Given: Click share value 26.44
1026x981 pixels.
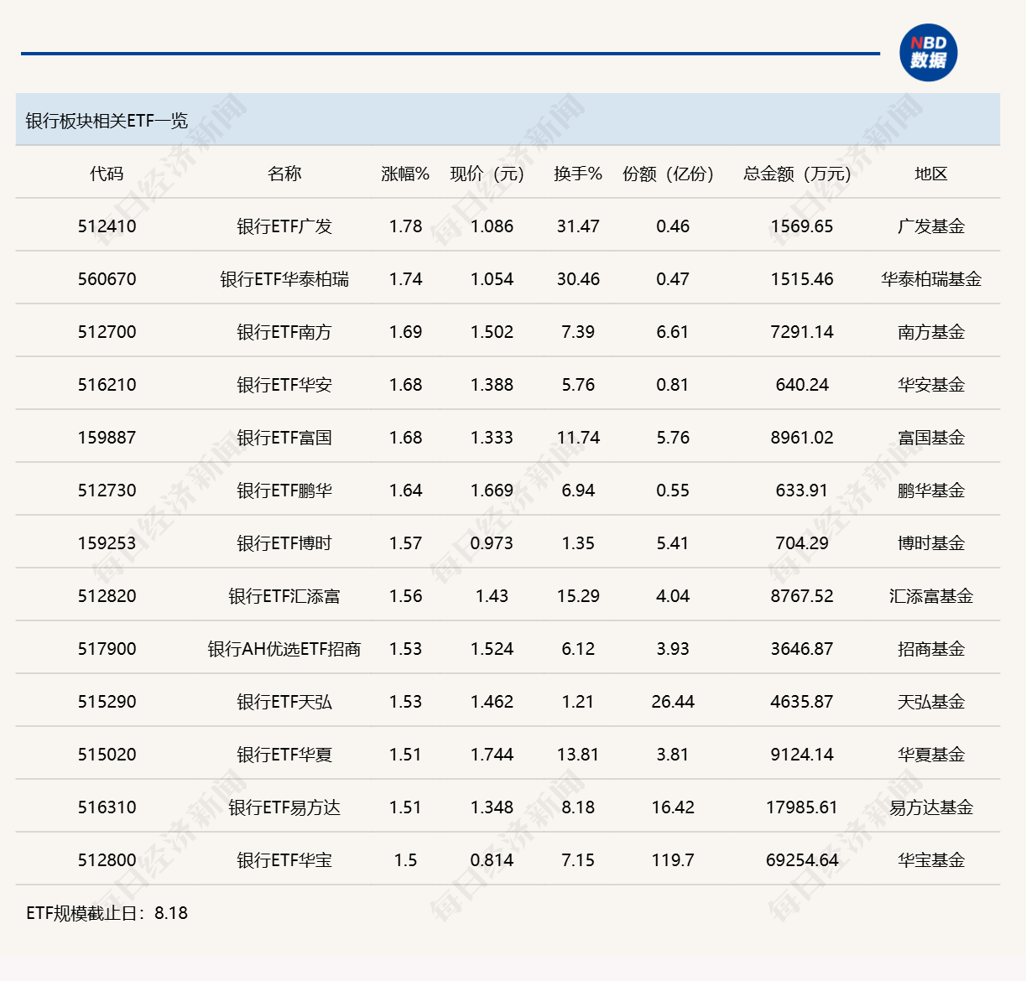Looking at the screenshot, I should point(673,702).
